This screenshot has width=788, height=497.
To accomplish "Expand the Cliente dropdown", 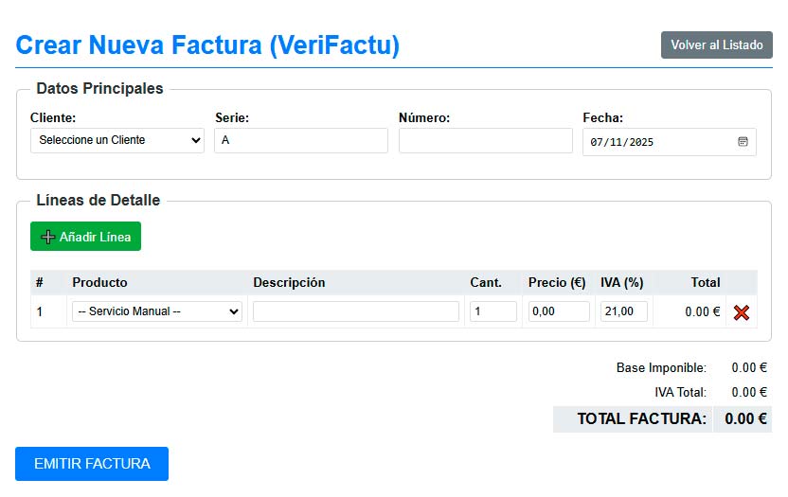I will 117,140.
